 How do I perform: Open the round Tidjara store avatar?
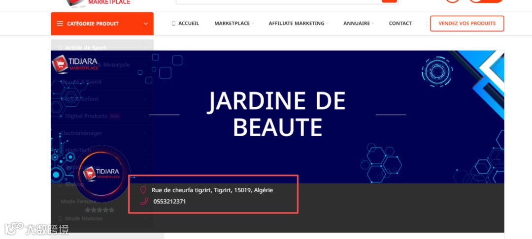pyautogui.click(x=101, y=174)
